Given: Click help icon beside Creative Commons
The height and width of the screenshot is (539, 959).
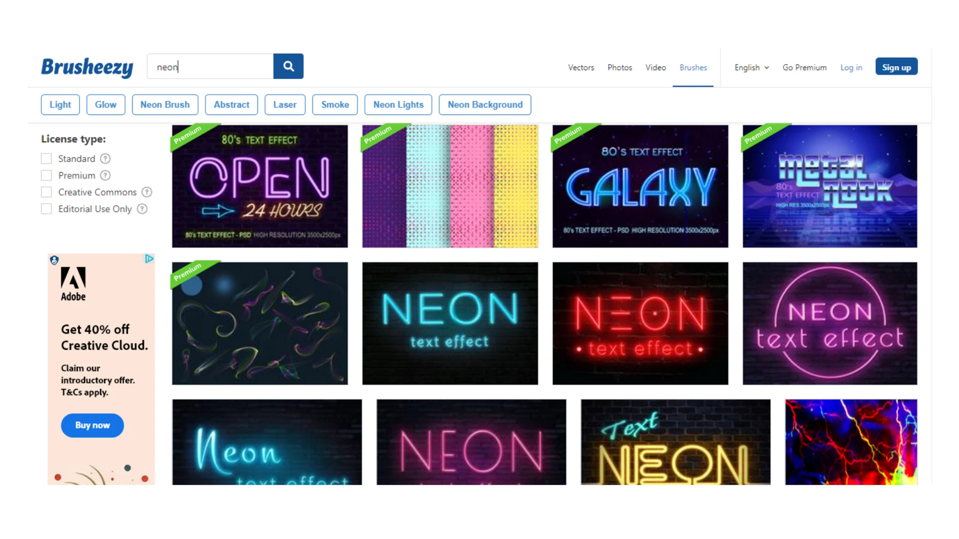Looking at the screenshot, I should pyautogui.click(x=147, y=192).
